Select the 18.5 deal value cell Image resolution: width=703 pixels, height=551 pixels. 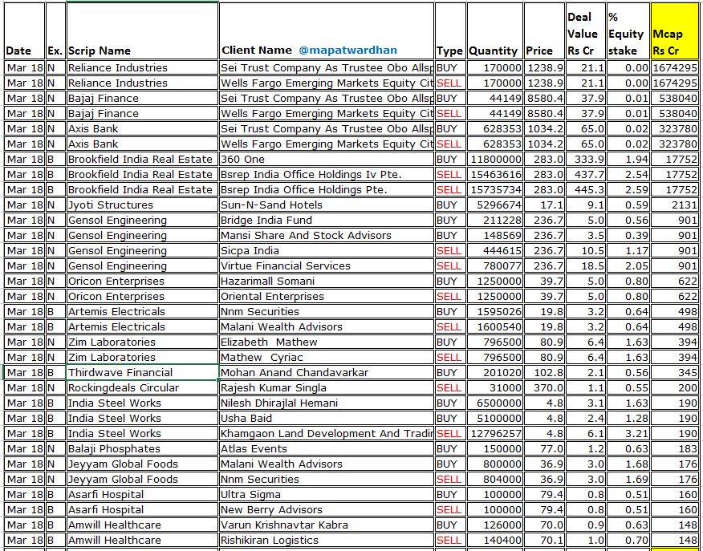click(x=585, y=266)
